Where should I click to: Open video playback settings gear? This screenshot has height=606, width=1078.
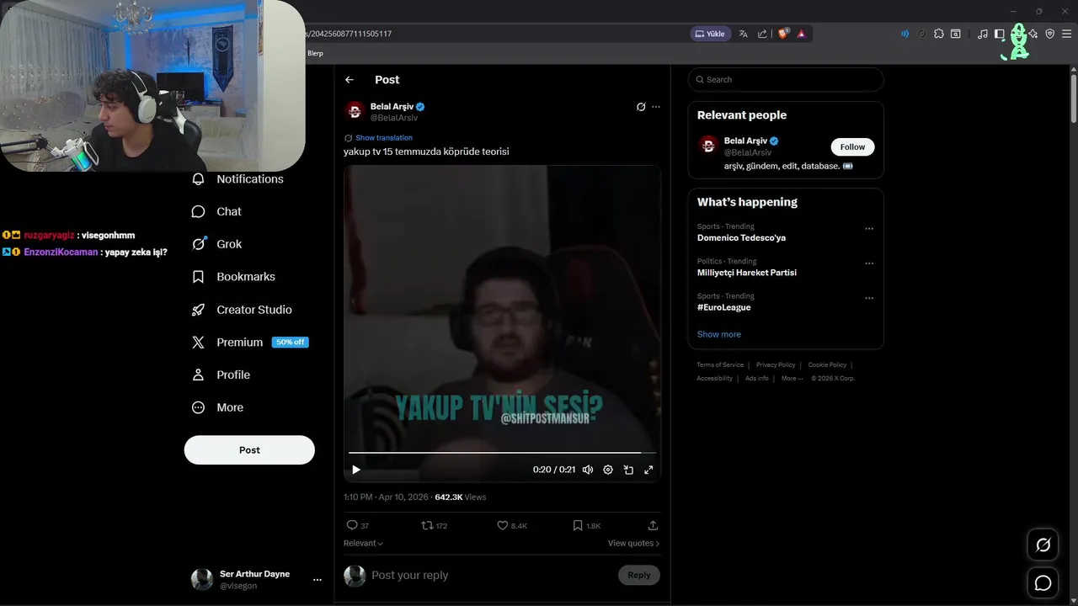tap(608, 470)
